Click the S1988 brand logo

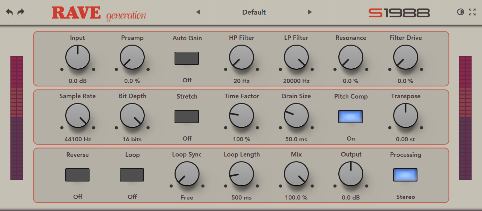[399, 13]
